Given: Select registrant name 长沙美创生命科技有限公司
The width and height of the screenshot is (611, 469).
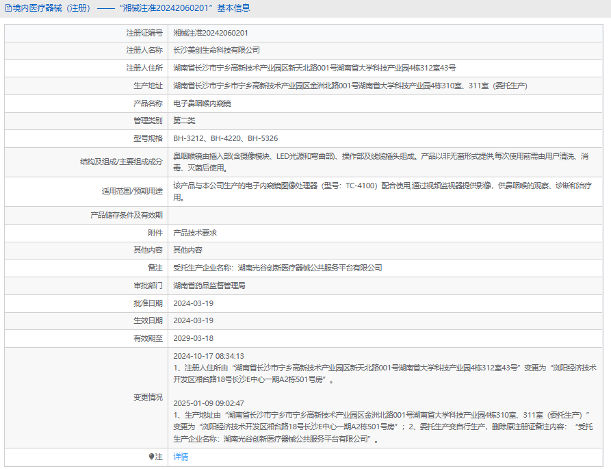Looking at the screenshot, I should coord(216,50).
